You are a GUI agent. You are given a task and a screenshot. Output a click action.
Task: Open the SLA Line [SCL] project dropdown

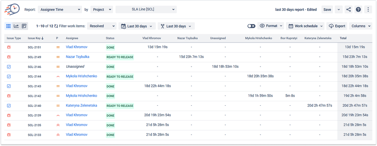pyautogui.click(x=146, y=9)
